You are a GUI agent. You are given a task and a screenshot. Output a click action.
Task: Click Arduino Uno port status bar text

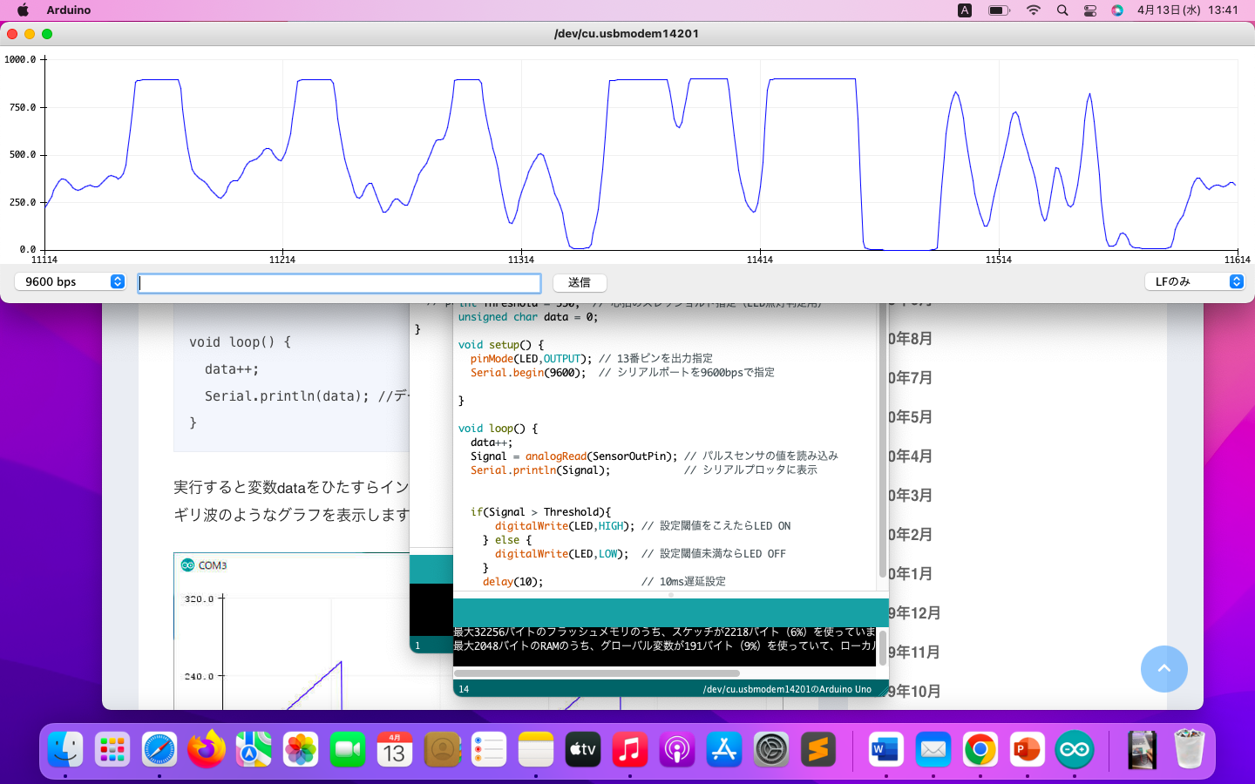(787, 689)
